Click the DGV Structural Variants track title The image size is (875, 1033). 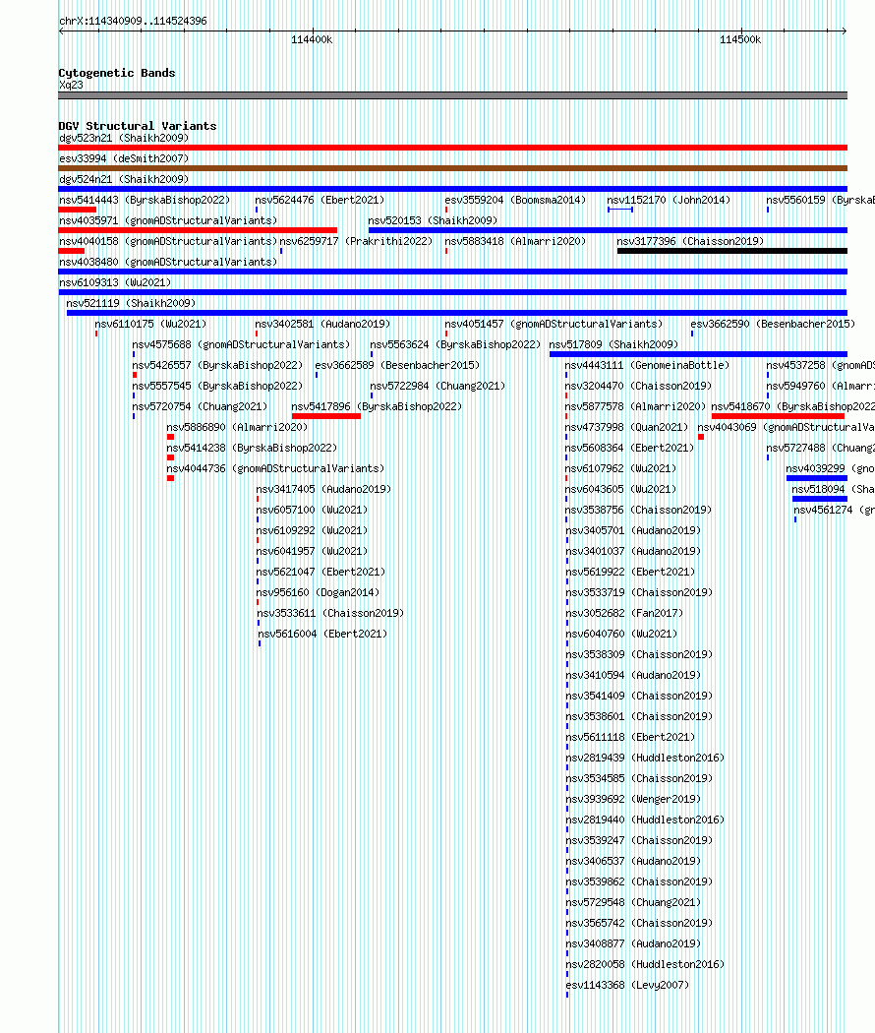point(138,126)
